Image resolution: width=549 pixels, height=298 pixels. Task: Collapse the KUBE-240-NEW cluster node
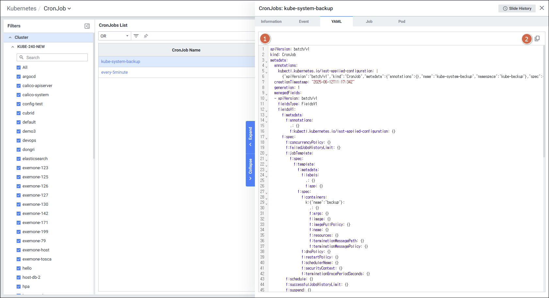click(x=13, y=46)
